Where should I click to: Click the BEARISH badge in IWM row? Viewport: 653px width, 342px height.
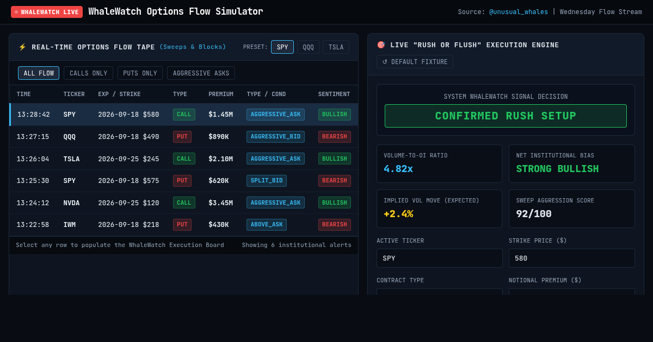tap(335, 225)
